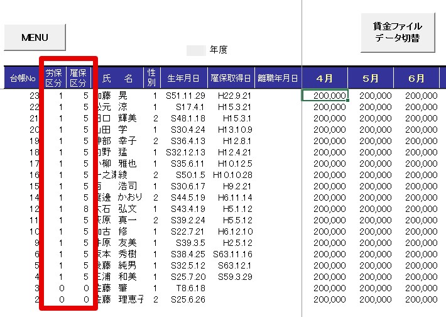Select acquisition date cell H9.2.21
This screenshot has height=317, width=446.
[x=237, y=186]
